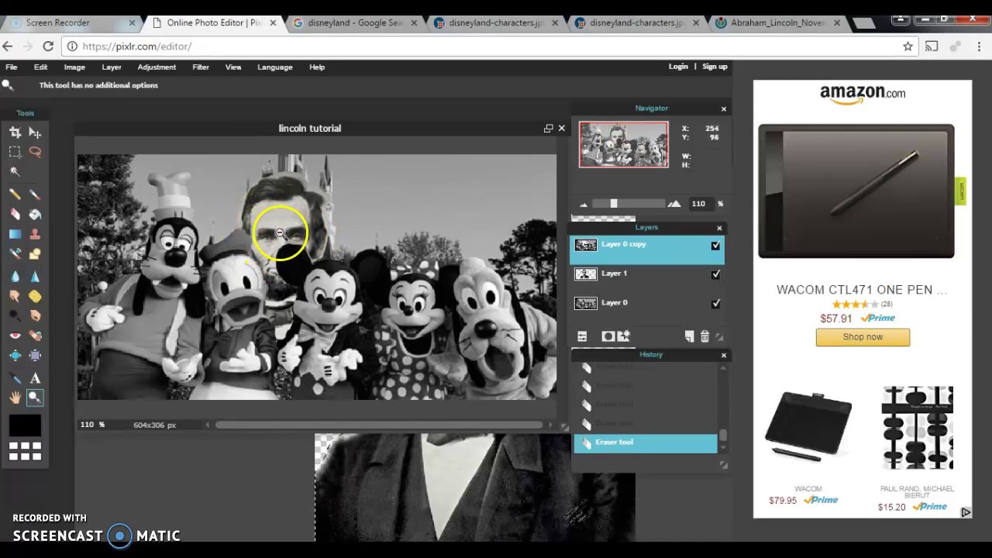The width and height of the screenshot is (992, 558).
Task: Select the Zoom magnifier tool
Action: (35, 398)
